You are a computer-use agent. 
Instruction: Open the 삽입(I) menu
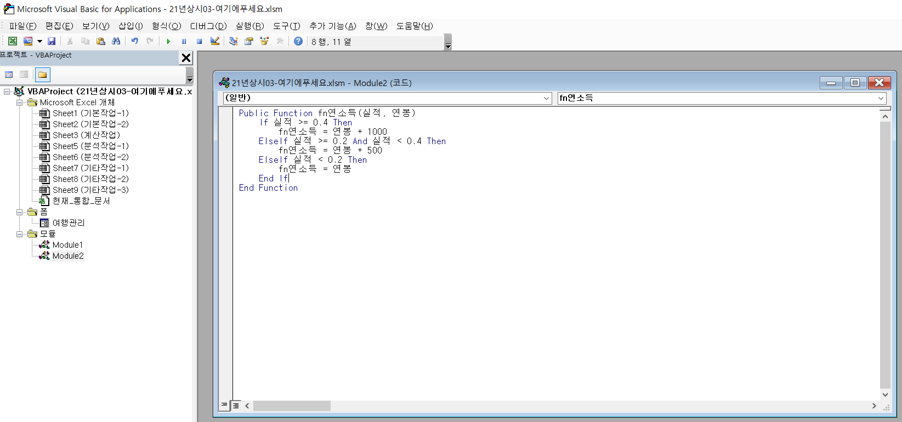tap(131, 26)
